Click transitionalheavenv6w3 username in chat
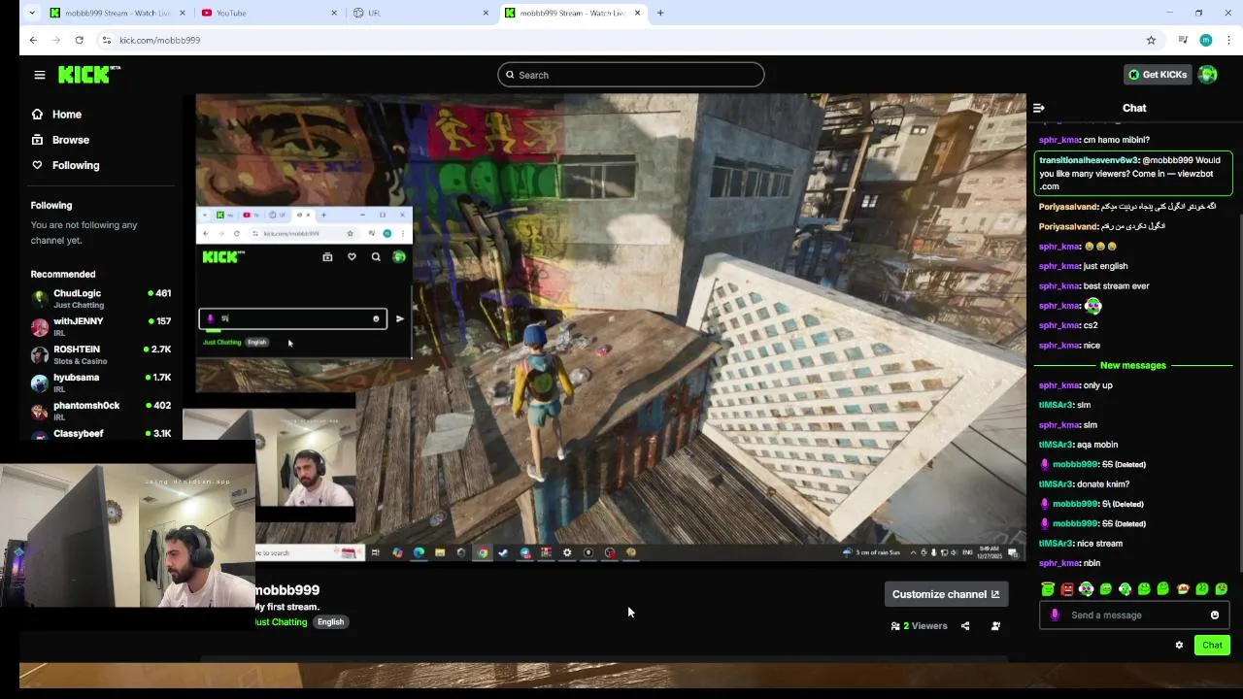The height and width of the screenshot is (699, 1243). 1089,160
